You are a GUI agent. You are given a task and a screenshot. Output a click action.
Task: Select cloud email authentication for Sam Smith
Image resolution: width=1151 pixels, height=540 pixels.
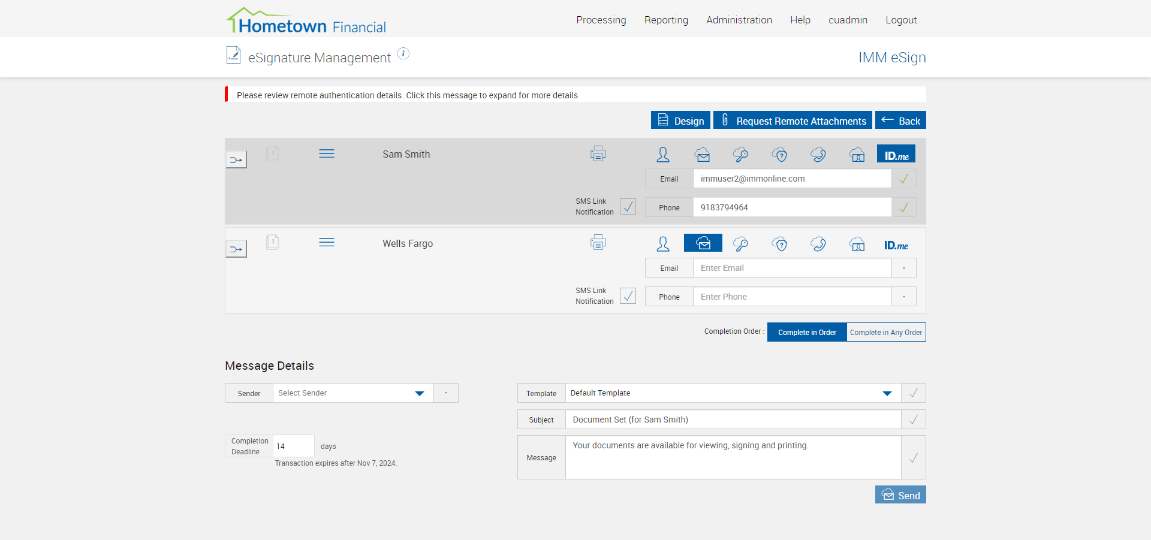tap(703, 155)
